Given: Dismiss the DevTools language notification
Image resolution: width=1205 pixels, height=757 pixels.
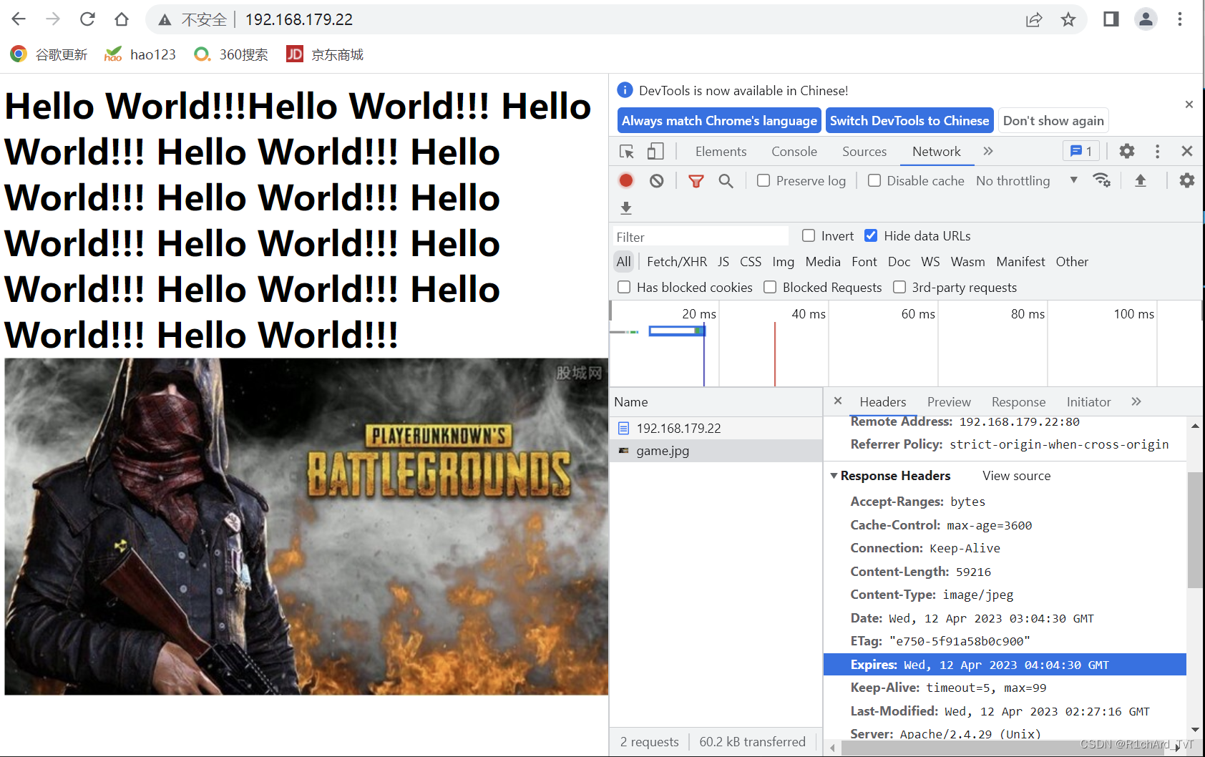Looking at the screenshot, I should [1189, 104].
